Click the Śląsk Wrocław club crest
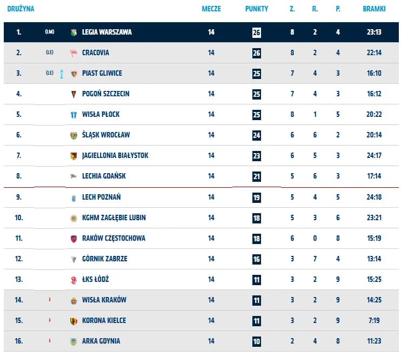The image size is (401, 356). click(x=74, y=135)
